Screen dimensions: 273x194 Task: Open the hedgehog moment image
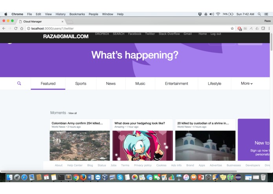pos(143,146)
